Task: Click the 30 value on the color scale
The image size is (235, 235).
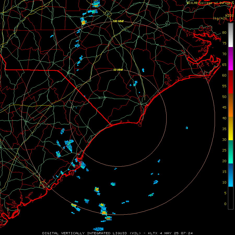Action: [x=224, y=140]
